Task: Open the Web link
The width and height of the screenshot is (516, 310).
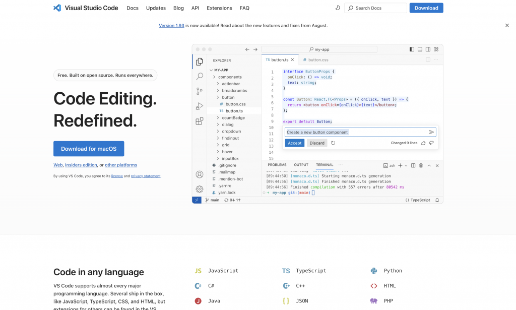Action: [58, 165]
